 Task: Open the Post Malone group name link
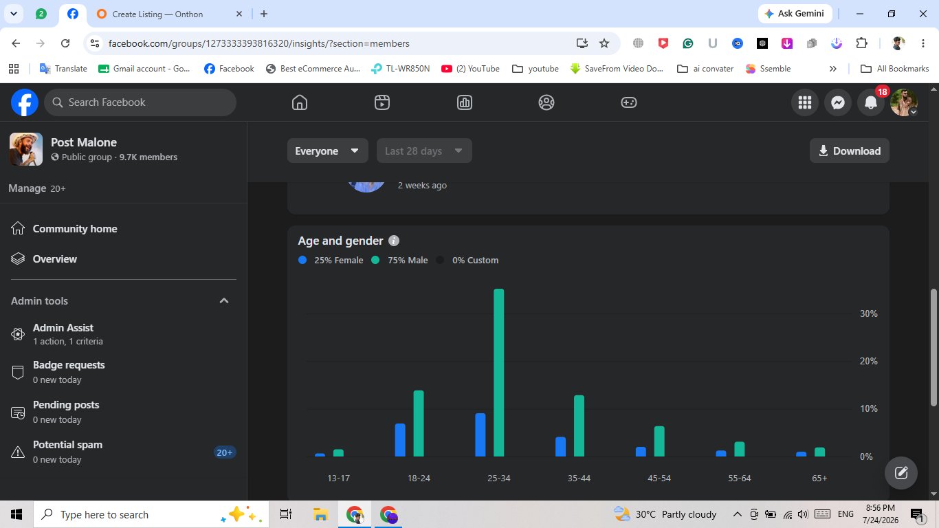(x=84, y=142)
